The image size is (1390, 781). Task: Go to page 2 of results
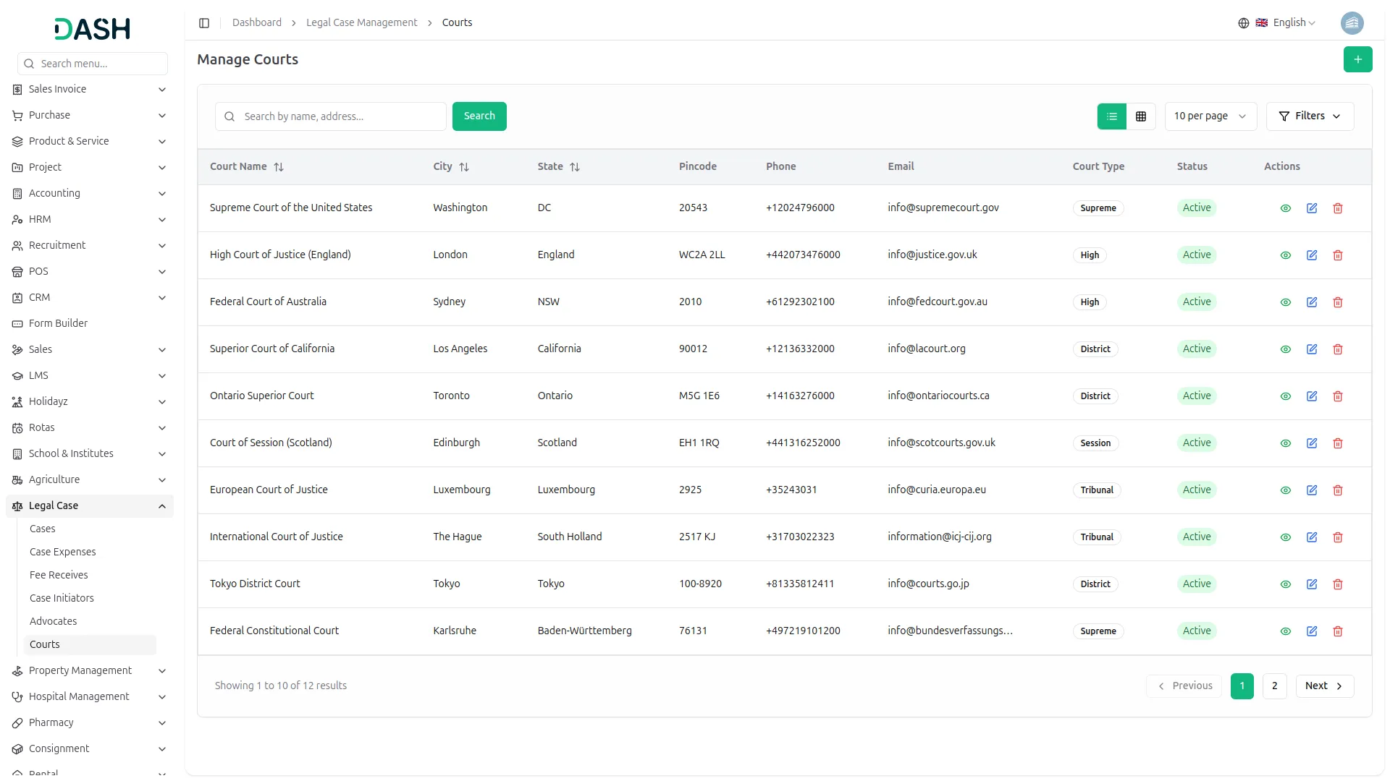(1274, 686)
